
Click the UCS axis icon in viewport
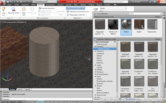(x=7, y=78)
